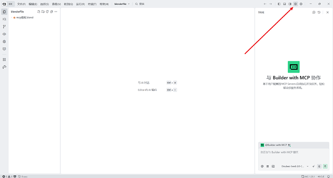Click the sparkle optimize prompt icon
The image size is (333, 178).
[x=314, y=166]
